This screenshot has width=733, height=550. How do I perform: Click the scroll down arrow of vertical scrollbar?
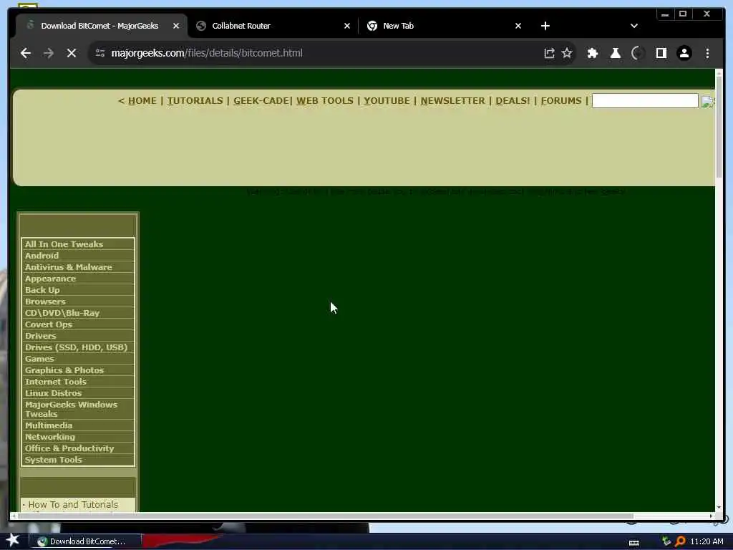click(x=719, y=508)
